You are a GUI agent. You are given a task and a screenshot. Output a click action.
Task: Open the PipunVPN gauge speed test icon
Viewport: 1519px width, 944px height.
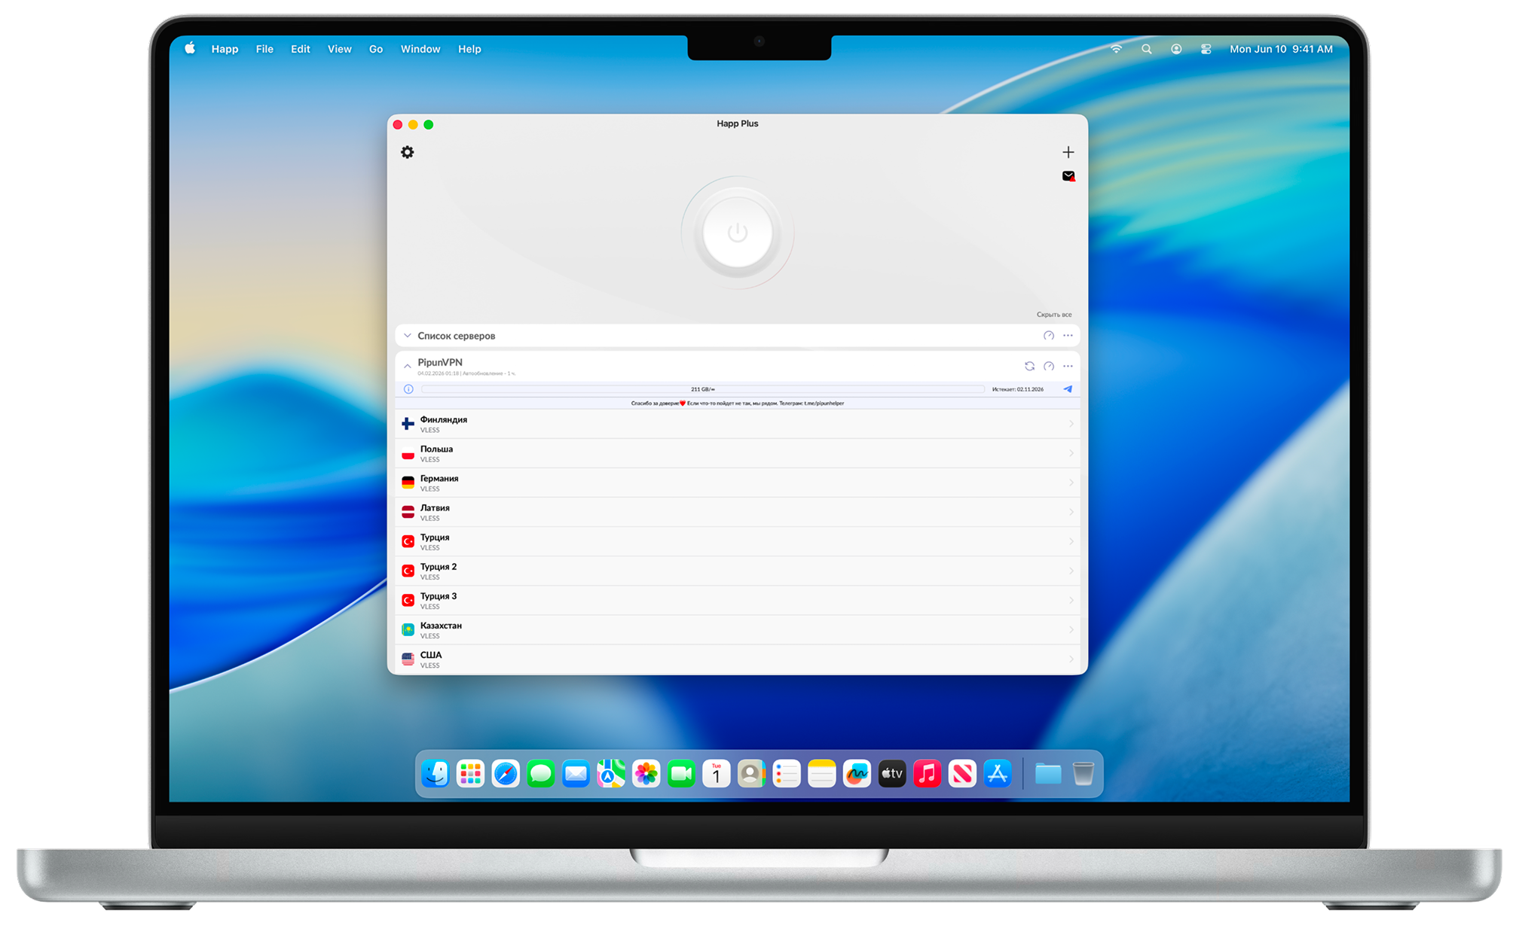point(1049,366)
